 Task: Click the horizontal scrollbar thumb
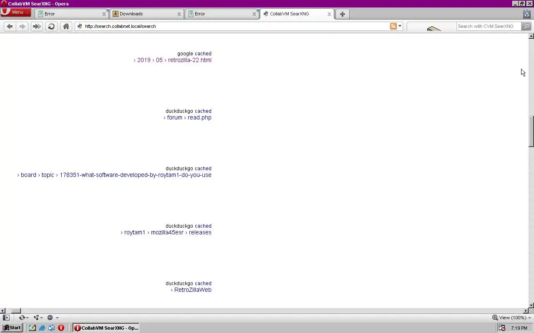(16, 311)
